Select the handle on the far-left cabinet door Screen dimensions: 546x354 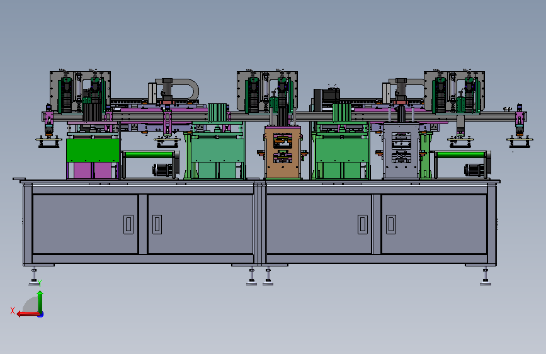click(x=128, y=224)
